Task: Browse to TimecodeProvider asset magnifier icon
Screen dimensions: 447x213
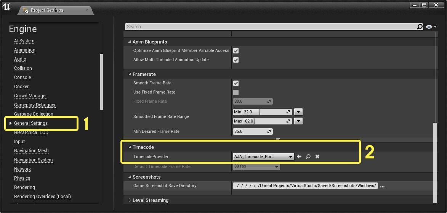Action: 308,157
